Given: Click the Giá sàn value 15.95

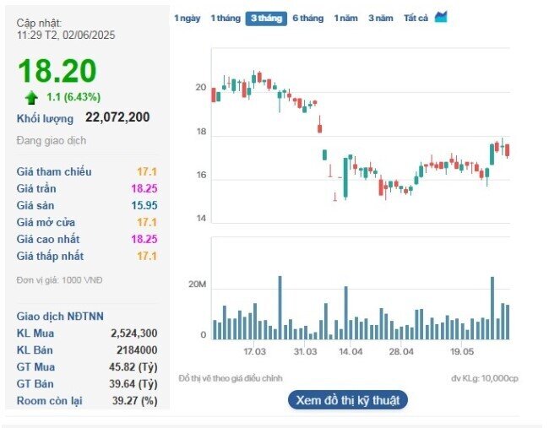Looking at the screenshot, I should [144, 205].
